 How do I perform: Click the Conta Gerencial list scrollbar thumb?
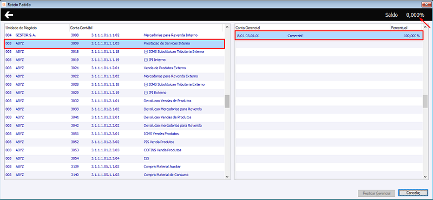coord(425,101)
